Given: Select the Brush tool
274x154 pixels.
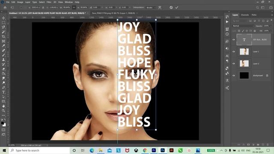Looking at the screenshot, I should coord(3,55).
